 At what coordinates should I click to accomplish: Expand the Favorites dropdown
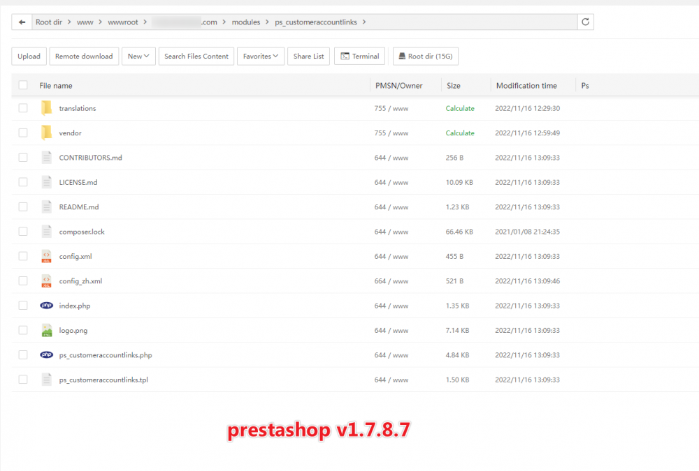point(260,56)
